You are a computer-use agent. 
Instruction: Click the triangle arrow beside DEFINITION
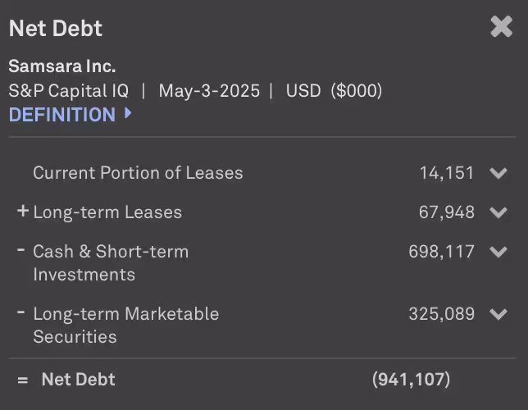coord(128,113)
